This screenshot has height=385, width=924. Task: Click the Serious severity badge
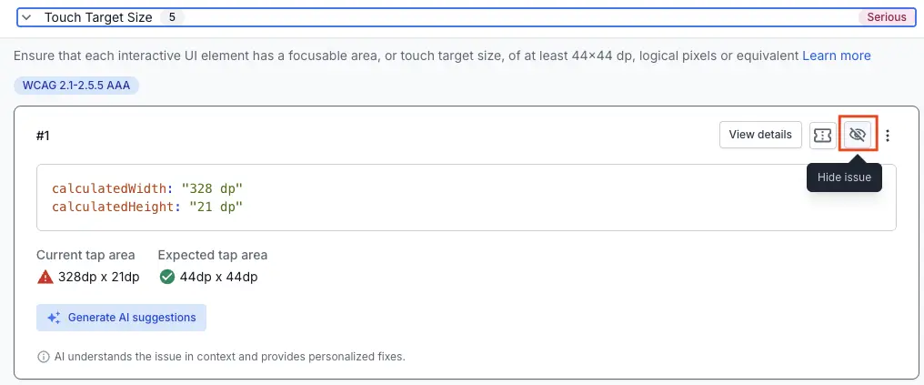(885, 17)
